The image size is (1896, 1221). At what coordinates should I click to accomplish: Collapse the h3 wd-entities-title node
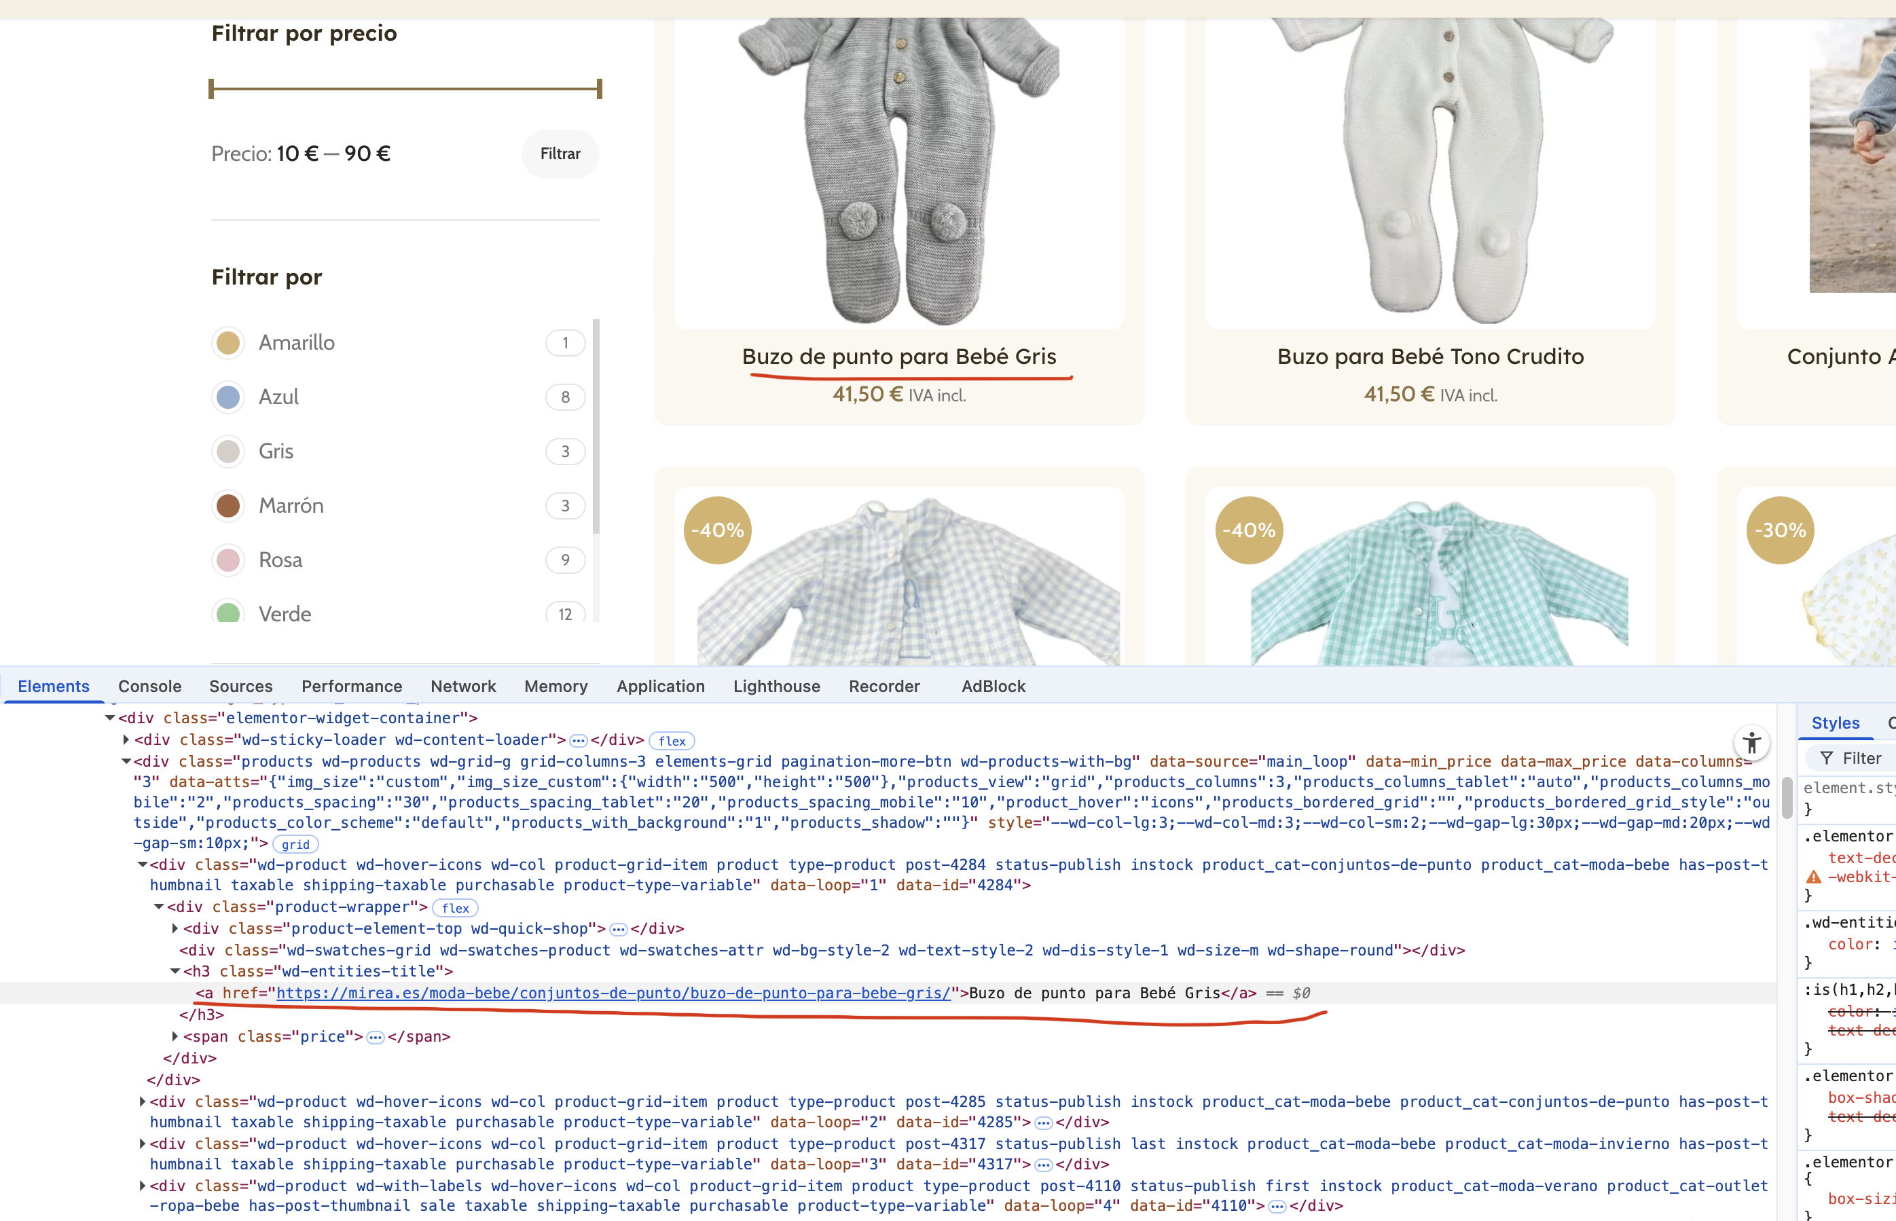[175, 971]
